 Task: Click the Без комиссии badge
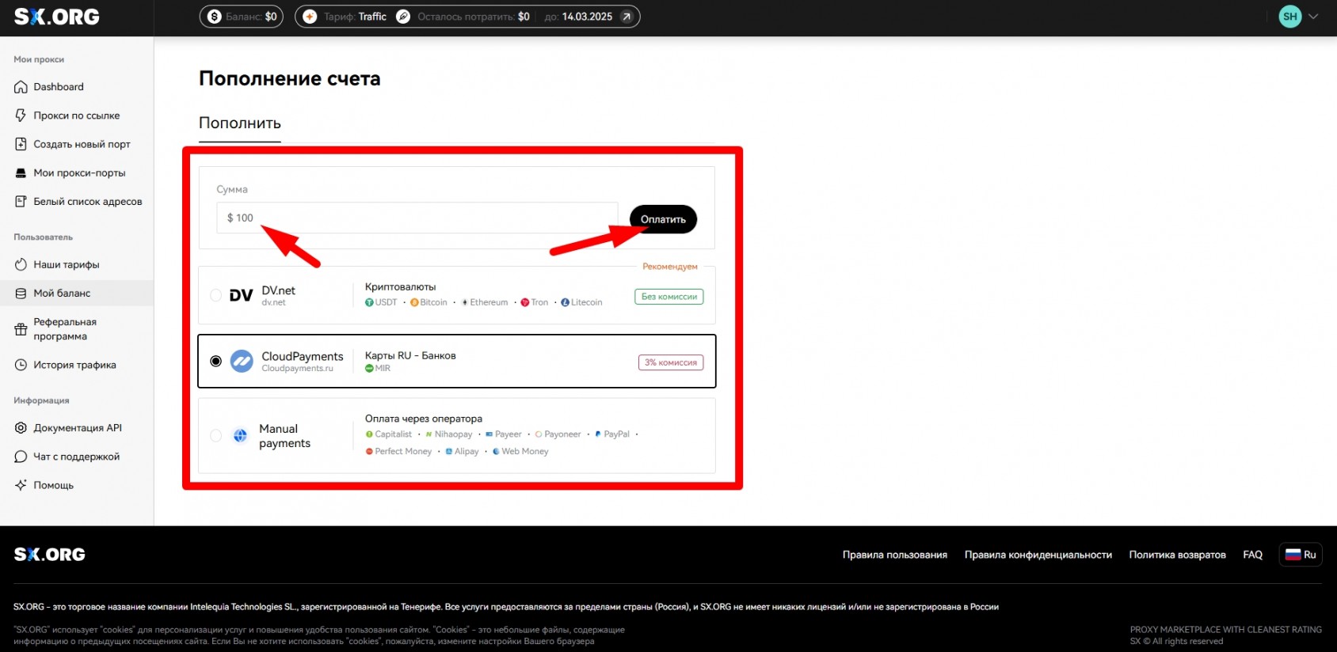pyautogui.click(x=669, y=297)
